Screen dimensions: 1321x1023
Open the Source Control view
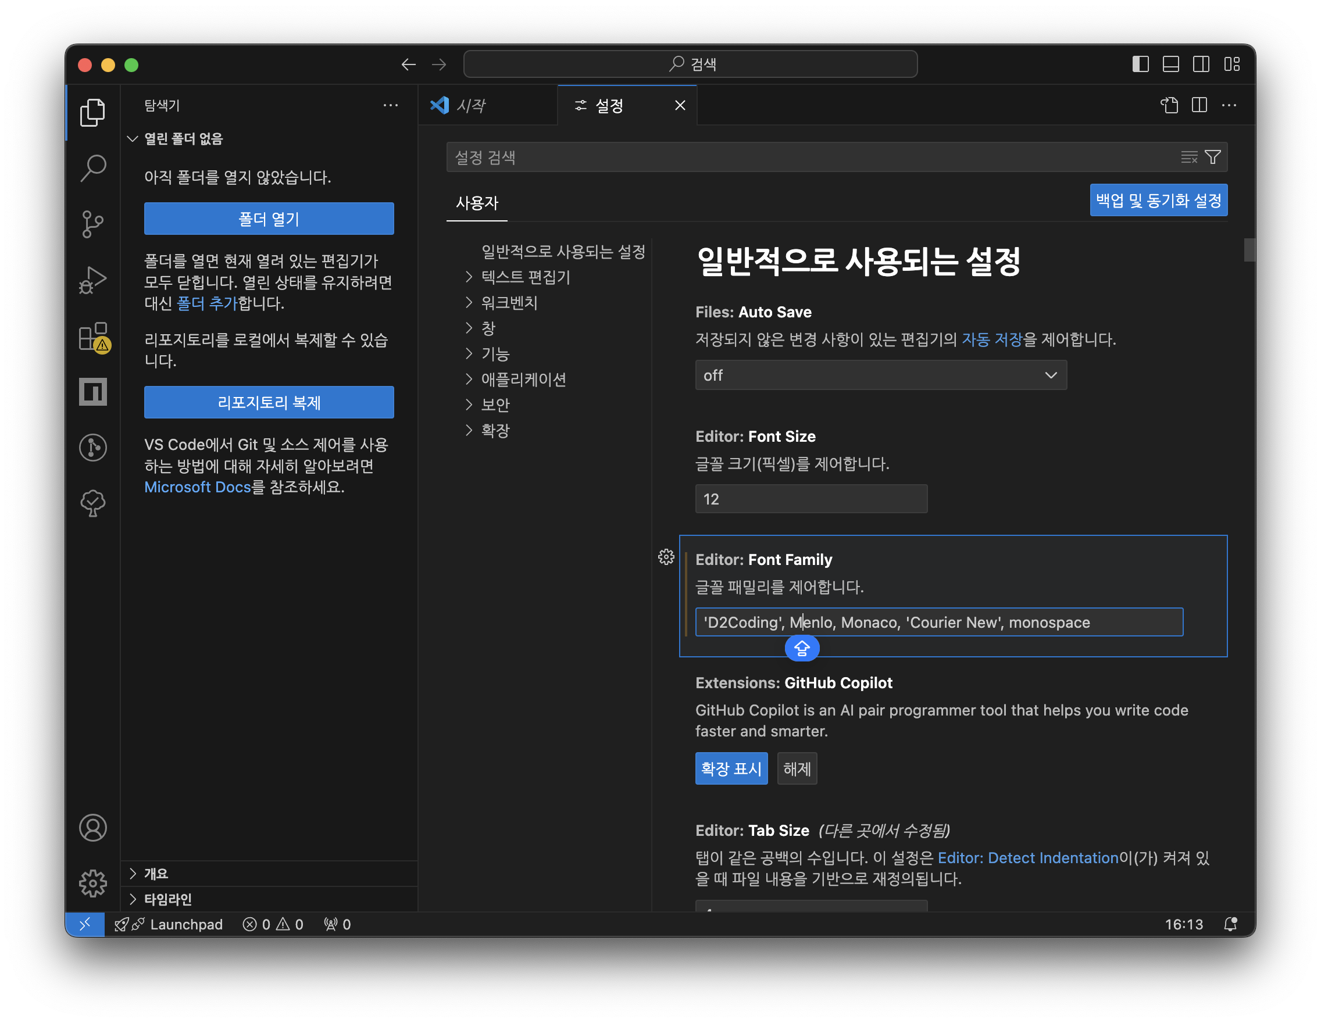92,224
